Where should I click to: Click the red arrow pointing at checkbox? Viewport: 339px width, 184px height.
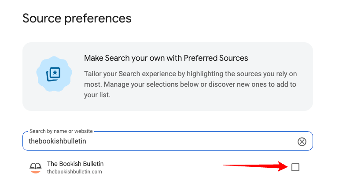pos(255,166)
